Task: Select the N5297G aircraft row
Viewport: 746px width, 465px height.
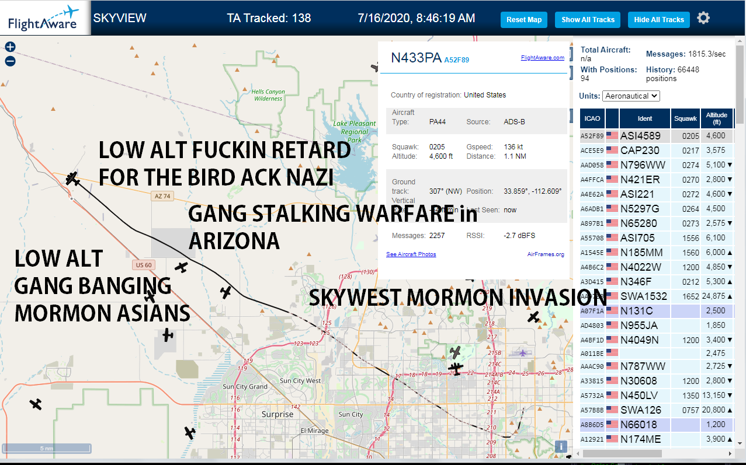Action: tap(657, 209)
